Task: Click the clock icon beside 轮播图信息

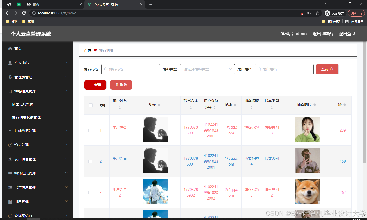Action: (x=10, y=216)
